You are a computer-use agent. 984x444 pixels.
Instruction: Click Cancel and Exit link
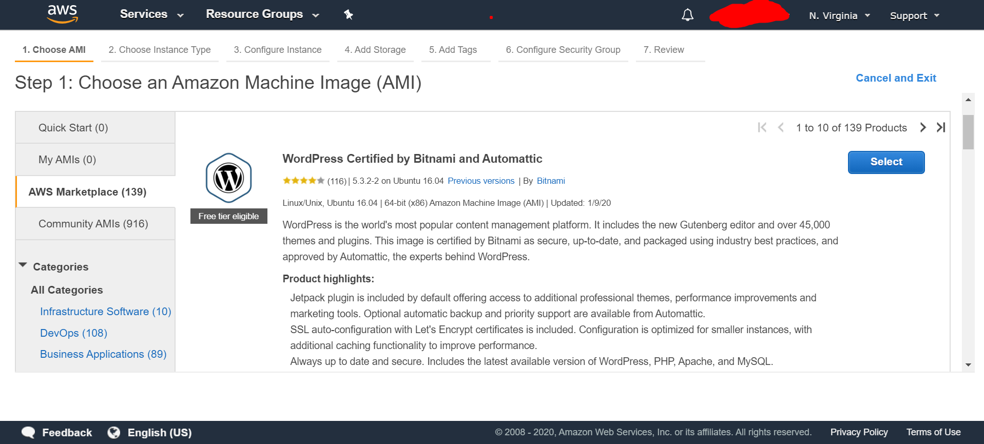click(x=896, y=78)
